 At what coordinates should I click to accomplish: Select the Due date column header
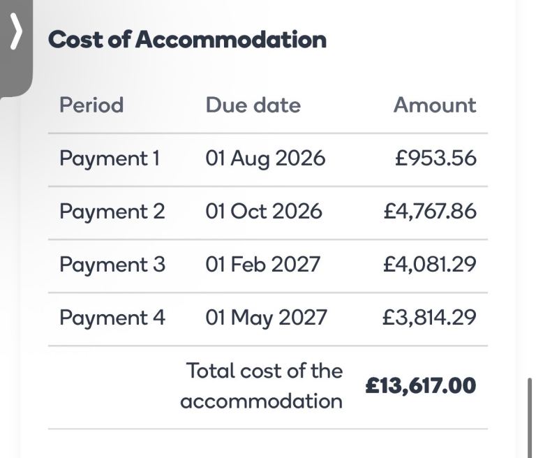(253, 105)
